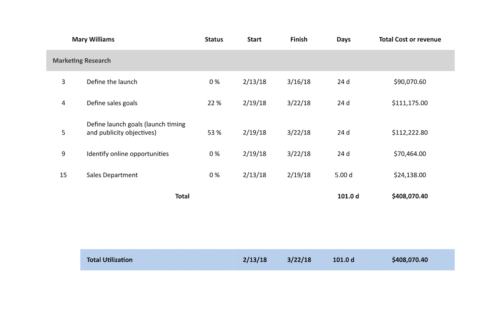This screenshot has width=502, height=317.
Task: Select the 22 % status value
Action: 214,103
